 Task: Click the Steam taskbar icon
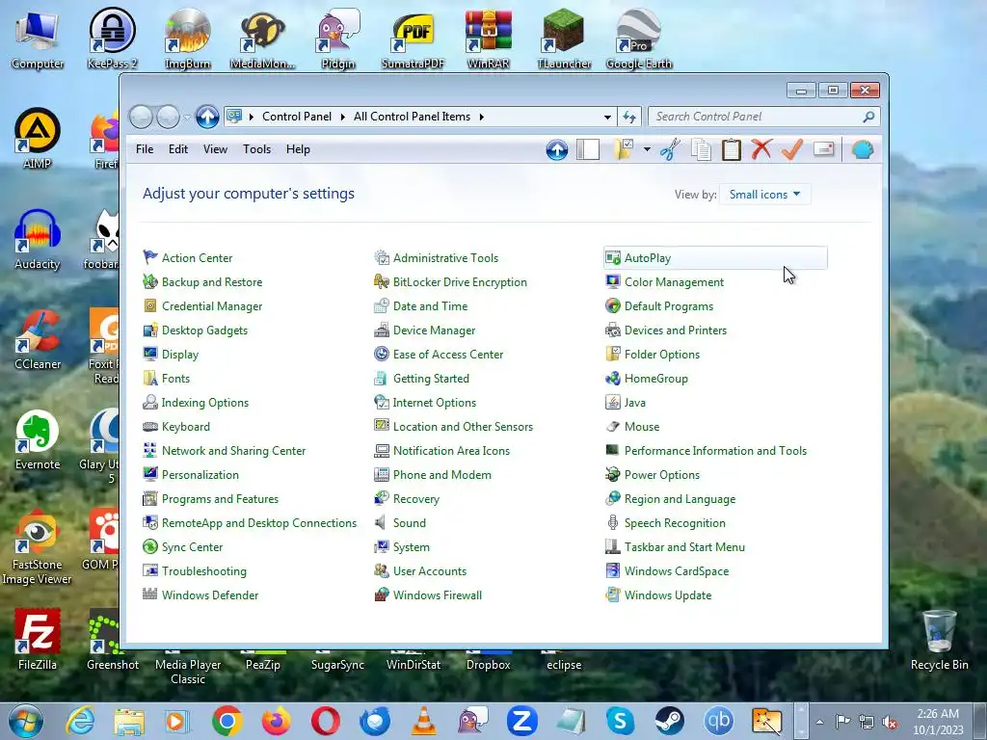pyautogui.click(x=669, y=721)
